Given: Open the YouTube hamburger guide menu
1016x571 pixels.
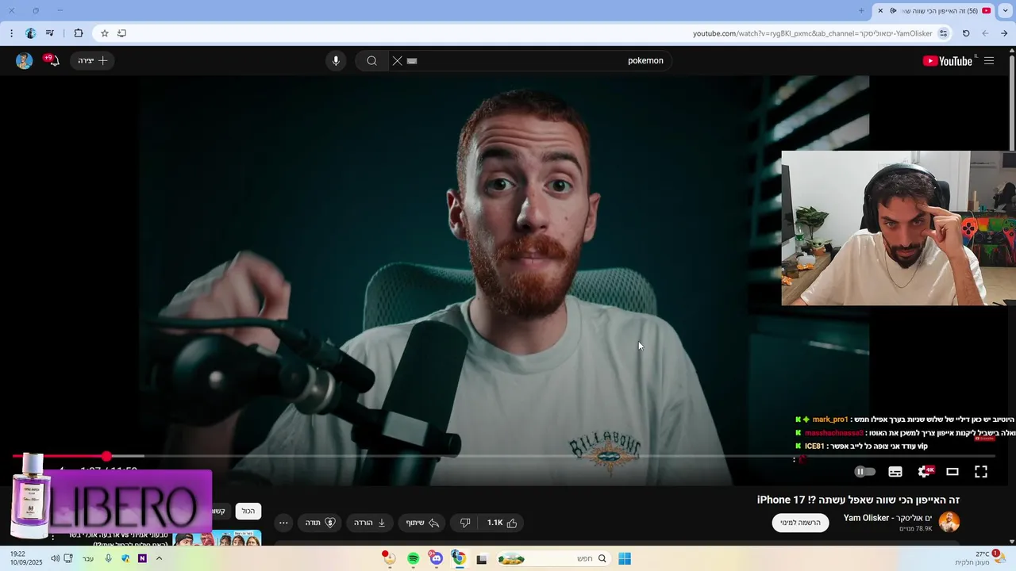Looking at the screenshot, I should click(x=989, y=61).
